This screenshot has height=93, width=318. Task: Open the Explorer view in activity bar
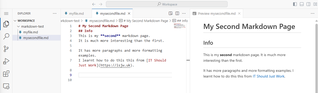[x=6, y=24]
